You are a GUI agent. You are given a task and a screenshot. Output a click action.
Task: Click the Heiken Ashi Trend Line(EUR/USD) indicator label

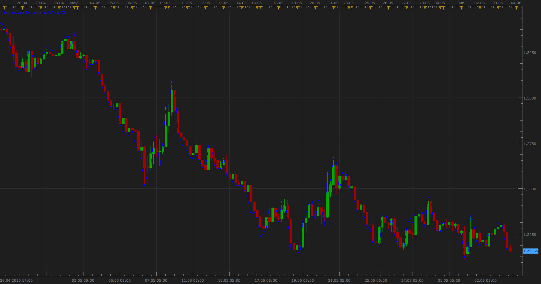34,13
